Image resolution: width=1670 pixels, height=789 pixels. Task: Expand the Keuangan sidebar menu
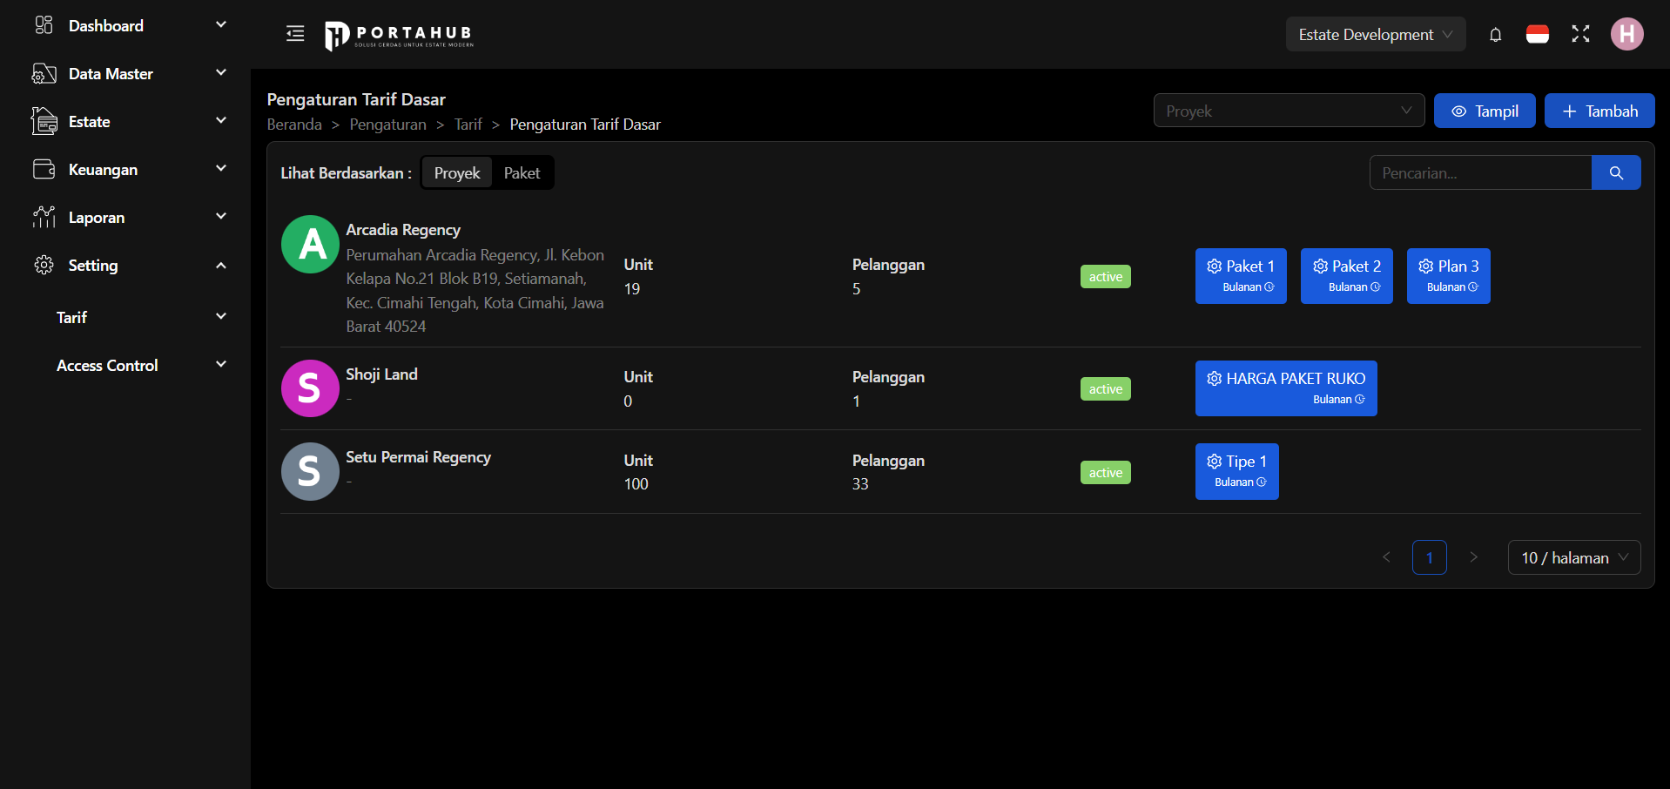pos(129,170)
